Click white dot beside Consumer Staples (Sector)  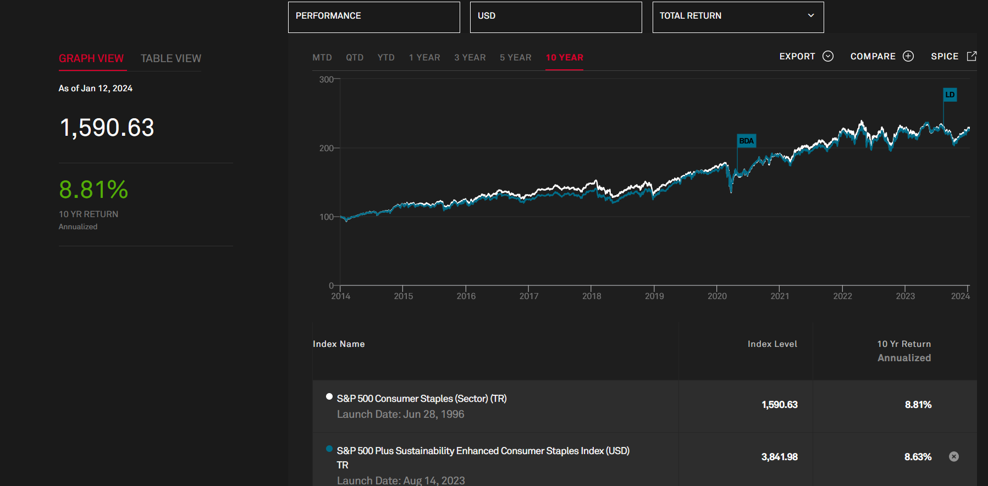(x=329, y=396)
